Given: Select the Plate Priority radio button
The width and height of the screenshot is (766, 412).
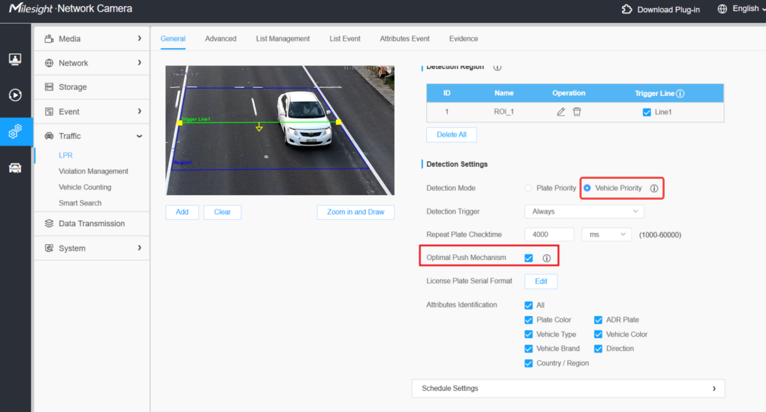Looking at the screenshot, I should tap(528, 188).
